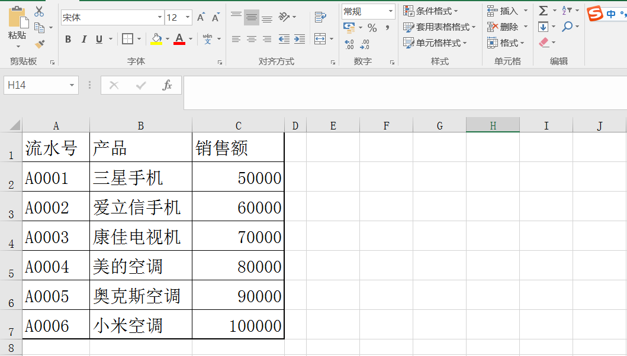Screen dimensions: 627x356
Task: Click the wrap text icon
Action: (x=320, y=17)
